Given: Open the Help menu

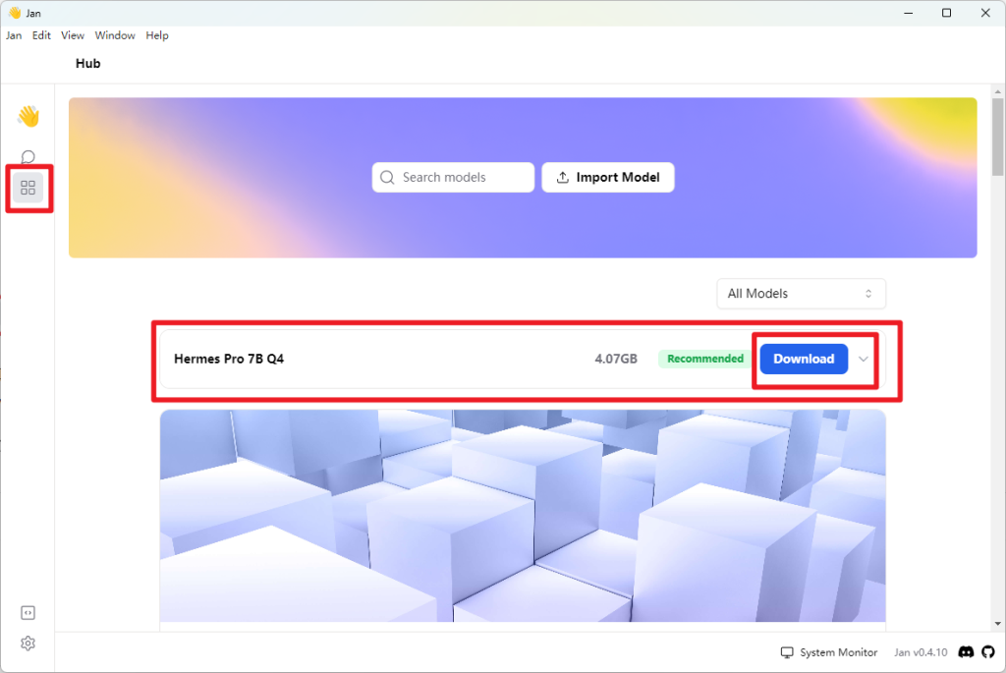Looking at the screenshot, I should pos(157,35).
